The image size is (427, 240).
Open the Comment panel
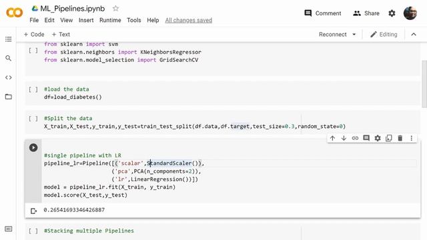[322, 13]
